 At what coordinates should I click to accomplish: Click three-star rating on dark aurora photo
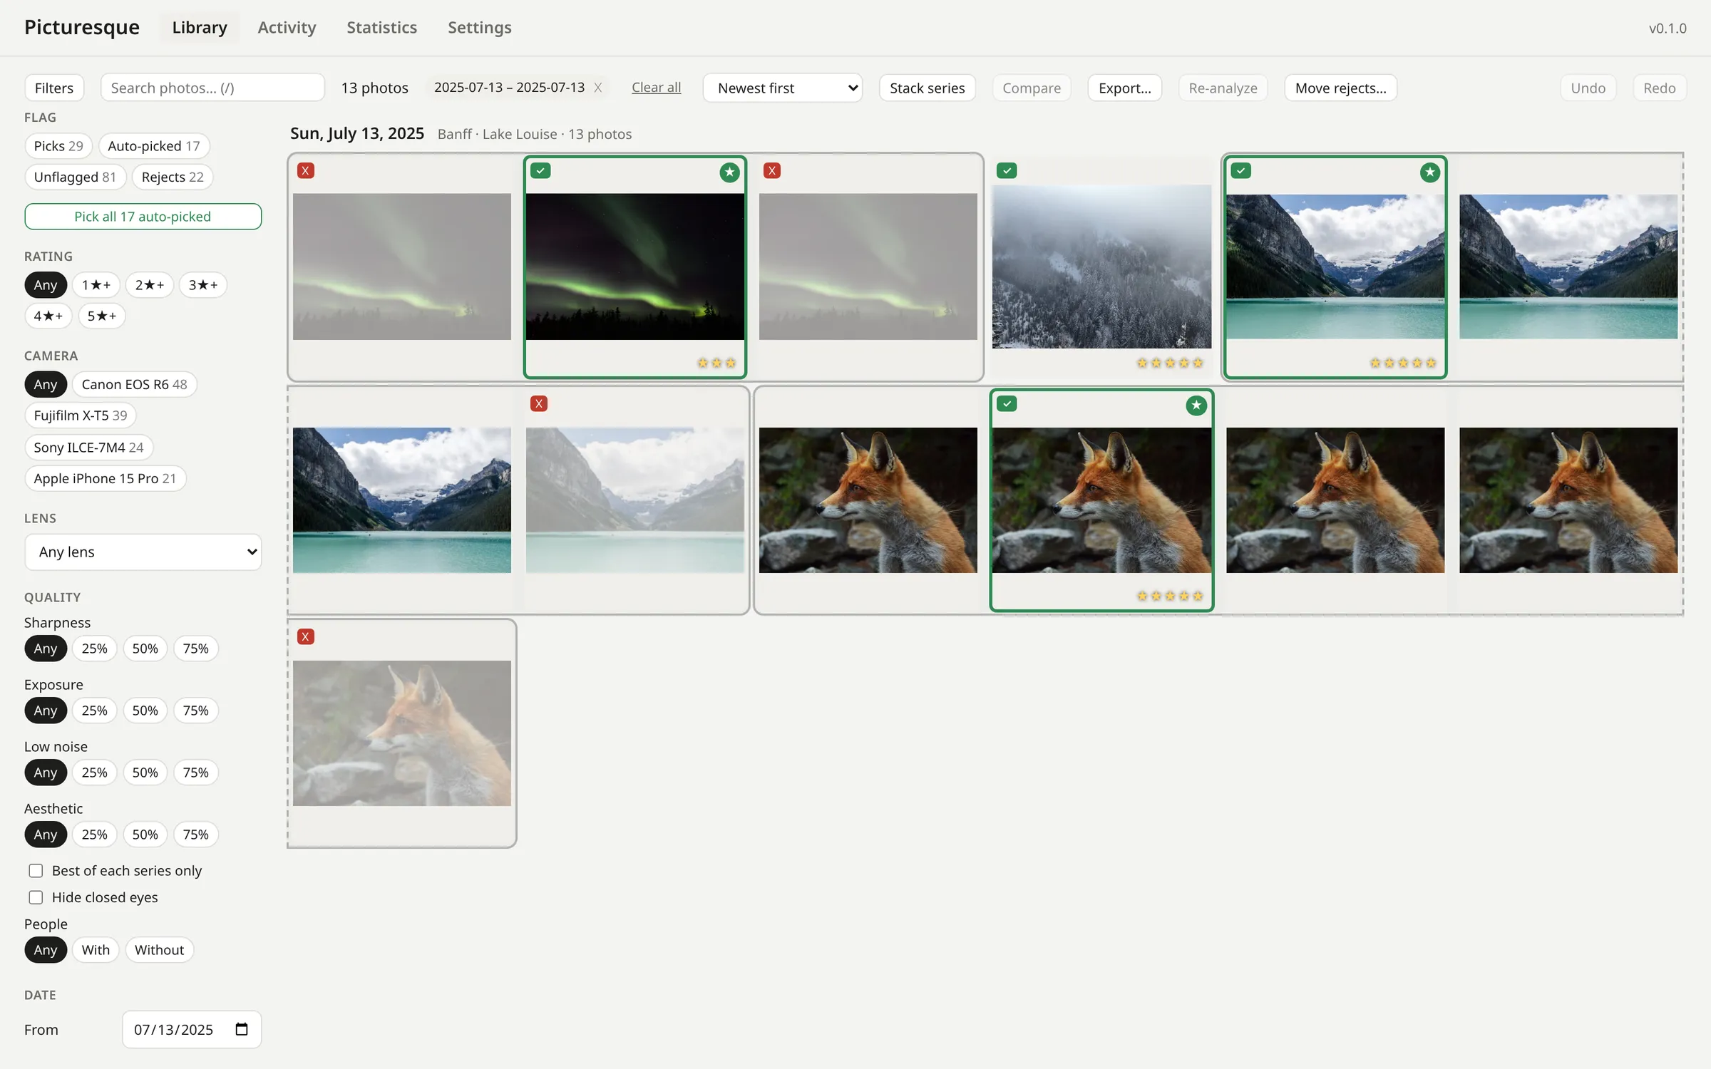[716, 363]
